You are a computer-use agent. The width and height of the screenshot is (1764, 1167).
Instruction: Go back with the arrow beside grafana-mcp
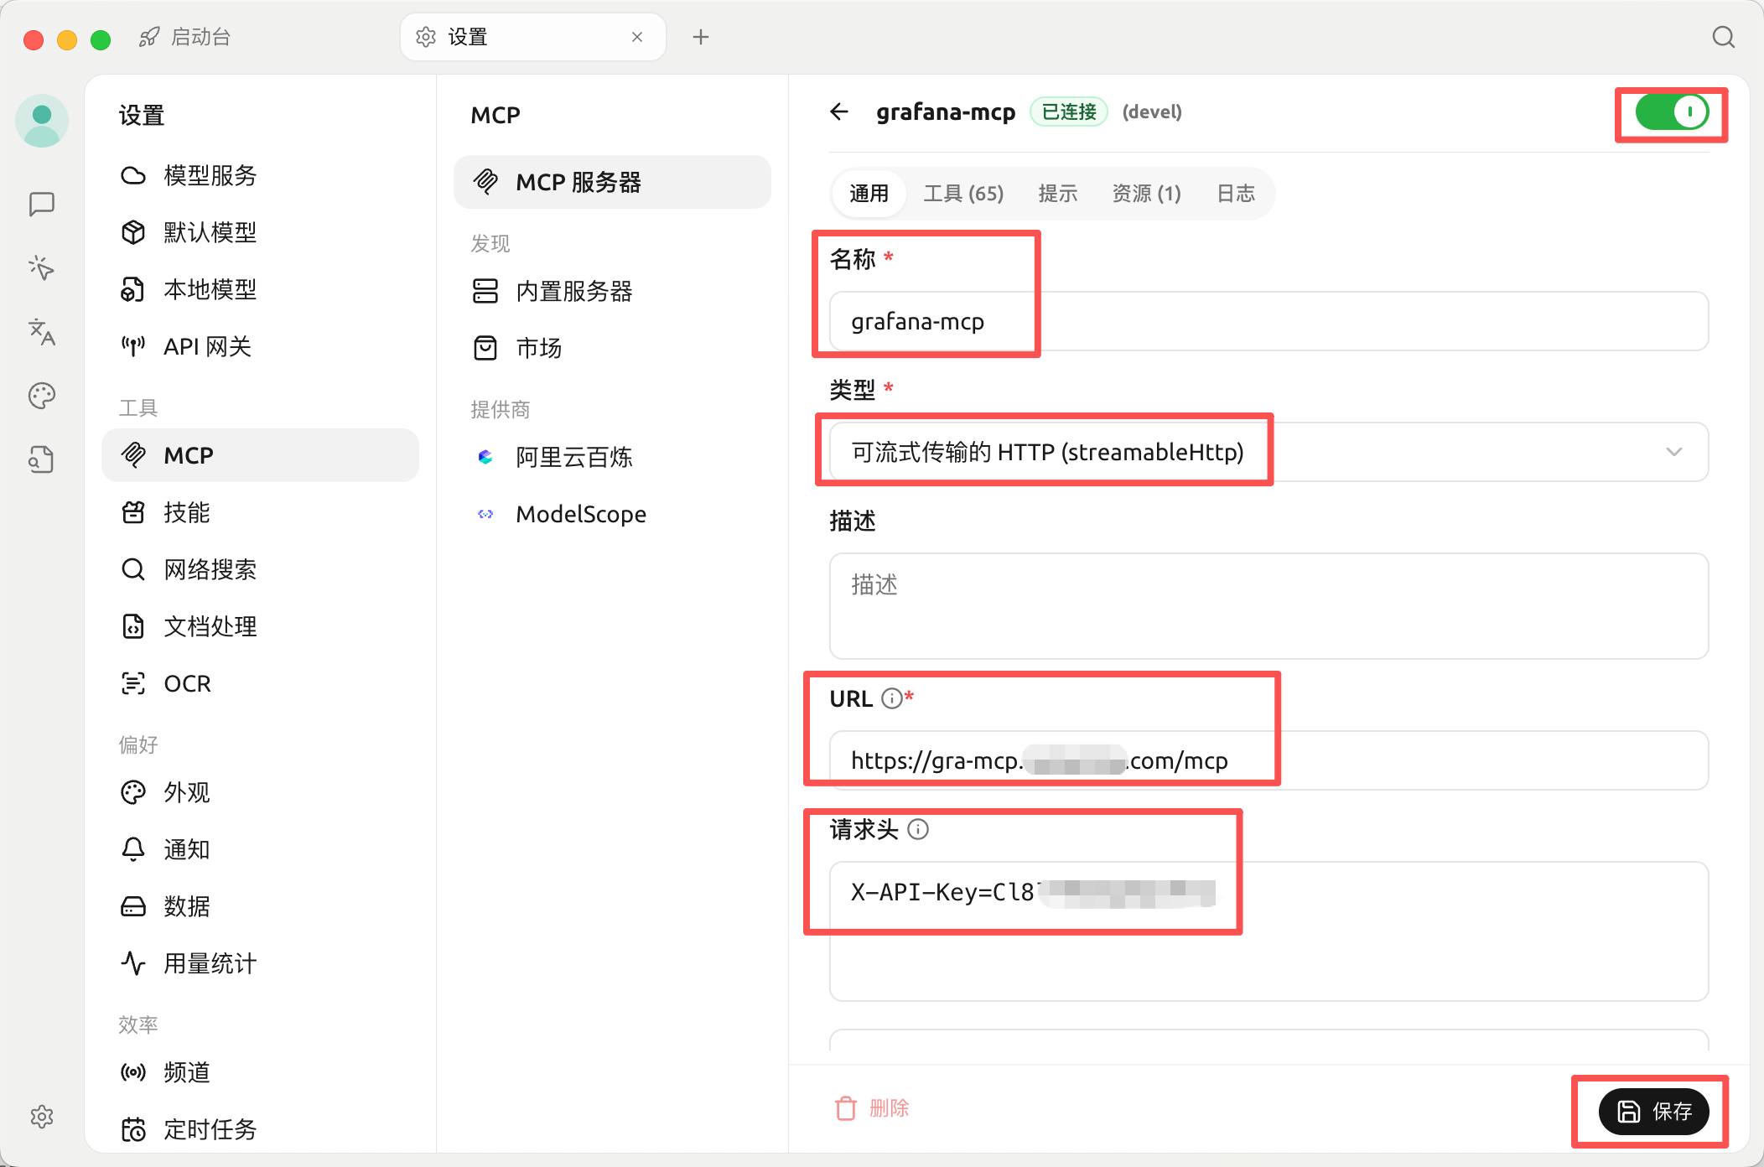[x=839, y=112]
